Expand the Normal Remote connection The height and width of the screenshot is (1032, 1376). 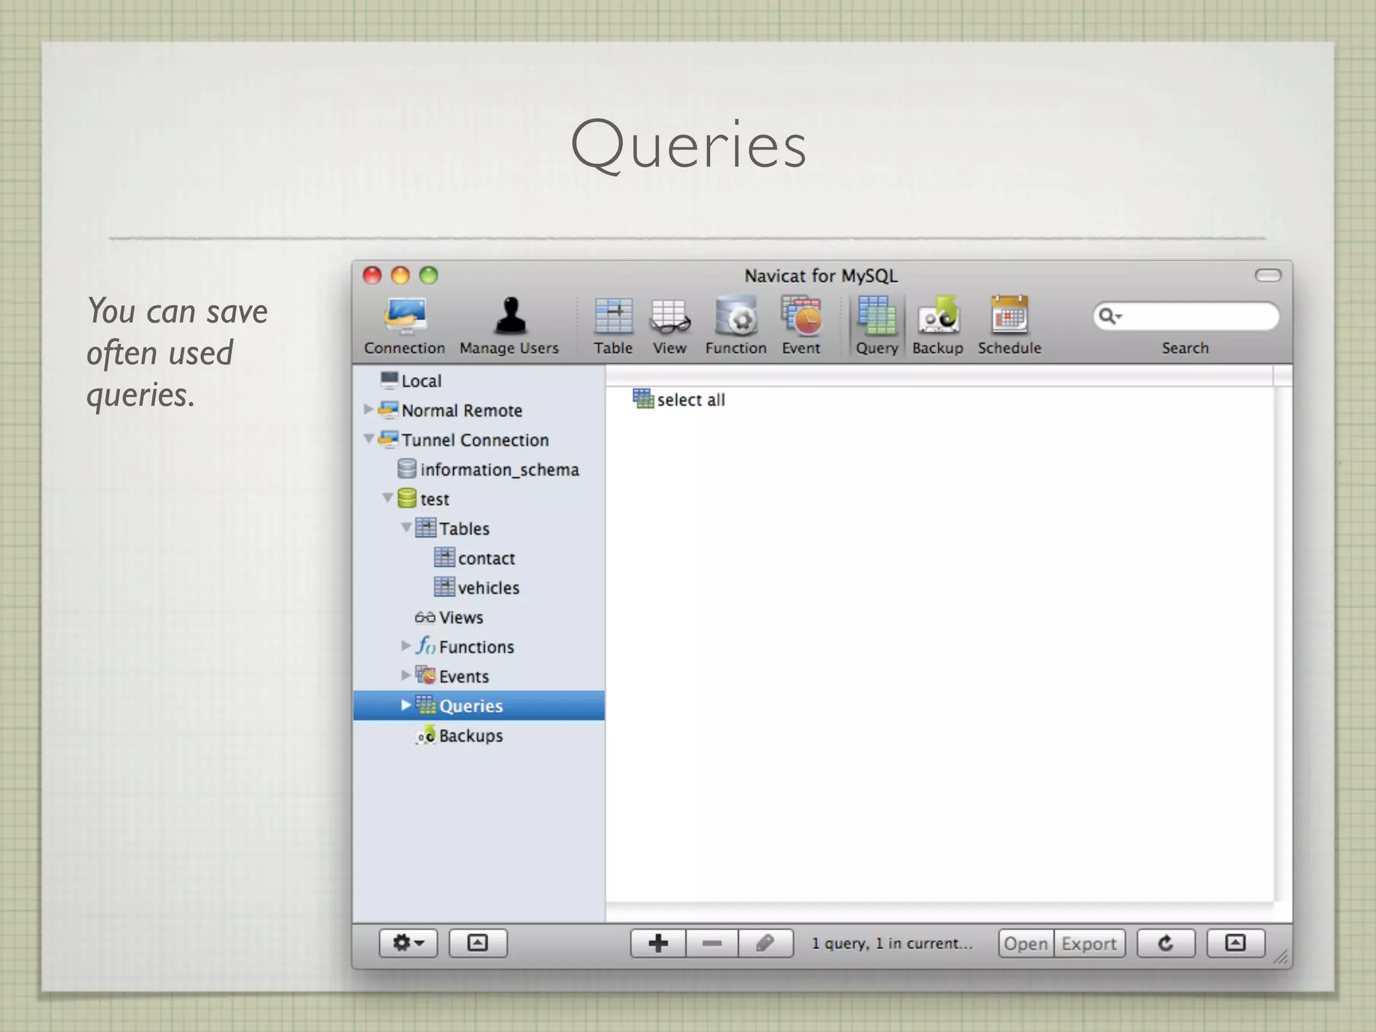click(x=368, y=409)
